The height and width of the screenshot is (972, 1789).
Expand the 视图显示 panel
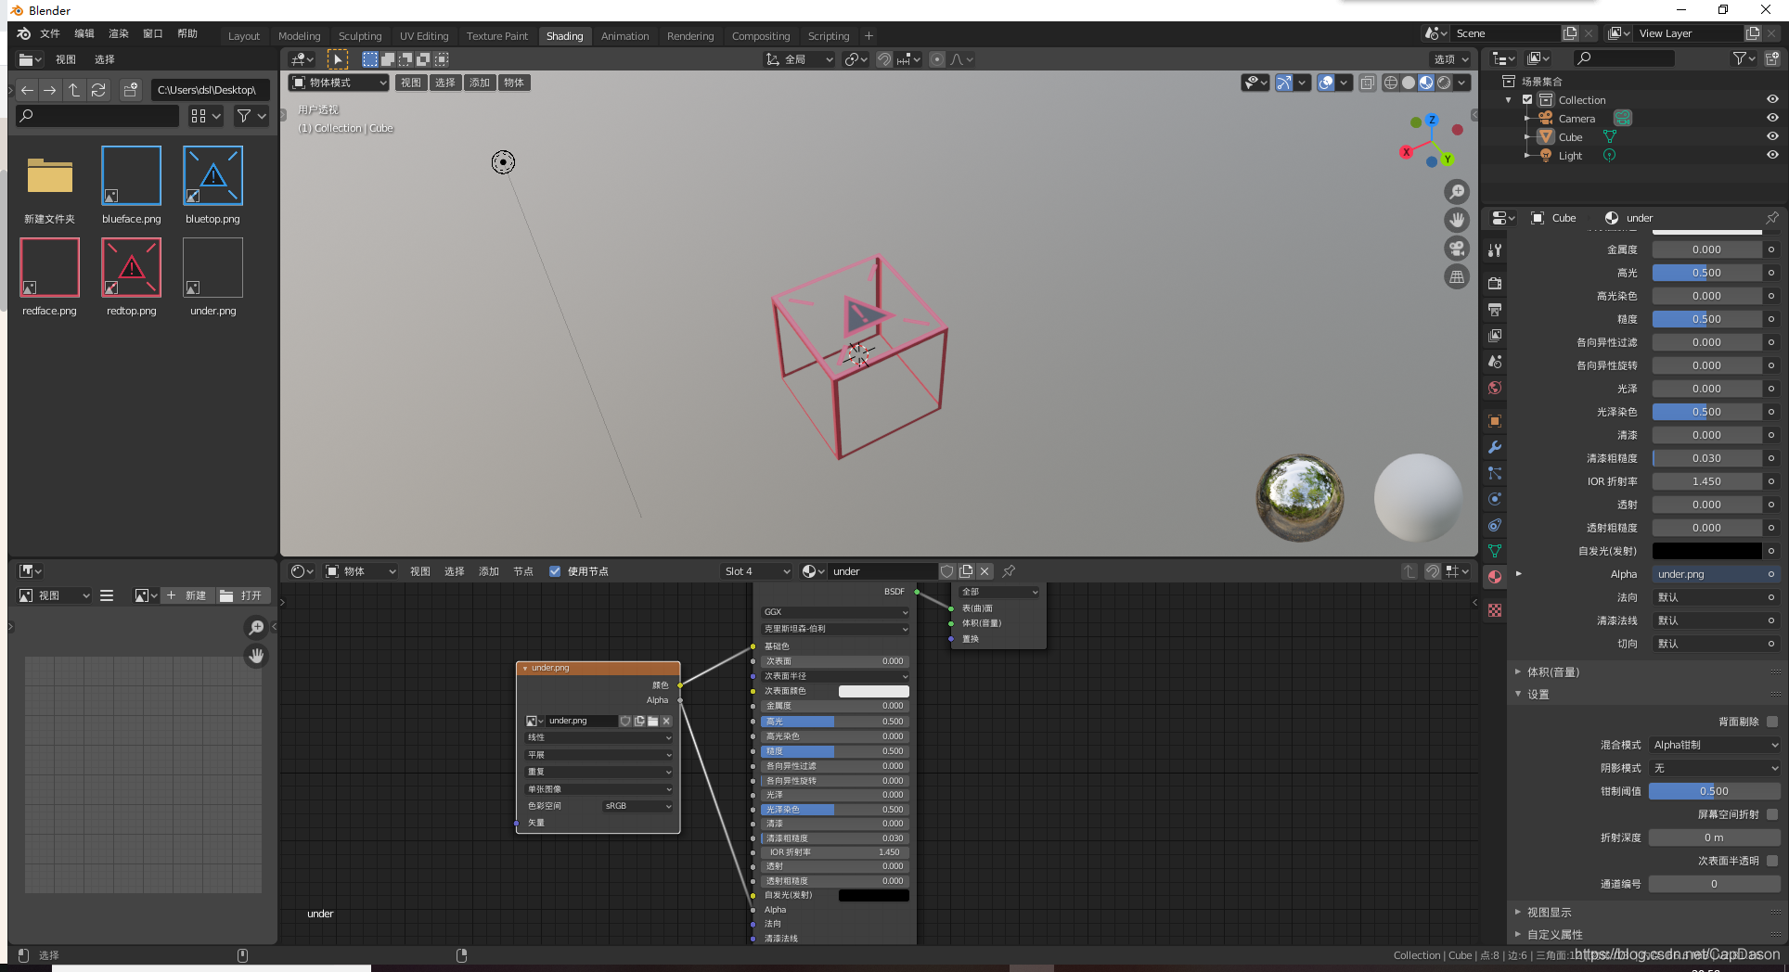[x=1549, y=912]
